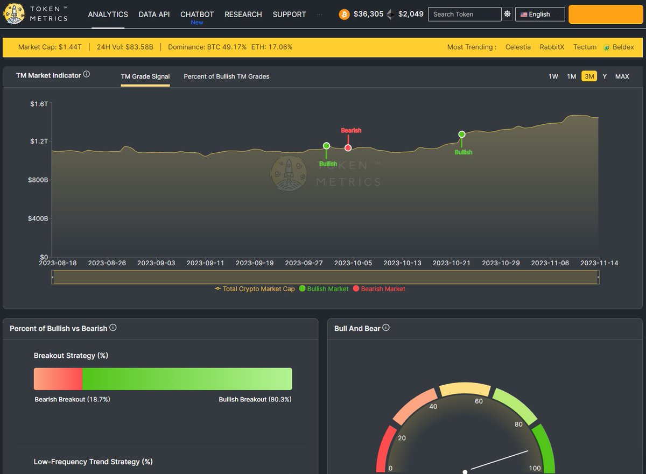Toggle Bullish Market legend series
This screenshot has height=474, width=646.
pos(324,289)
